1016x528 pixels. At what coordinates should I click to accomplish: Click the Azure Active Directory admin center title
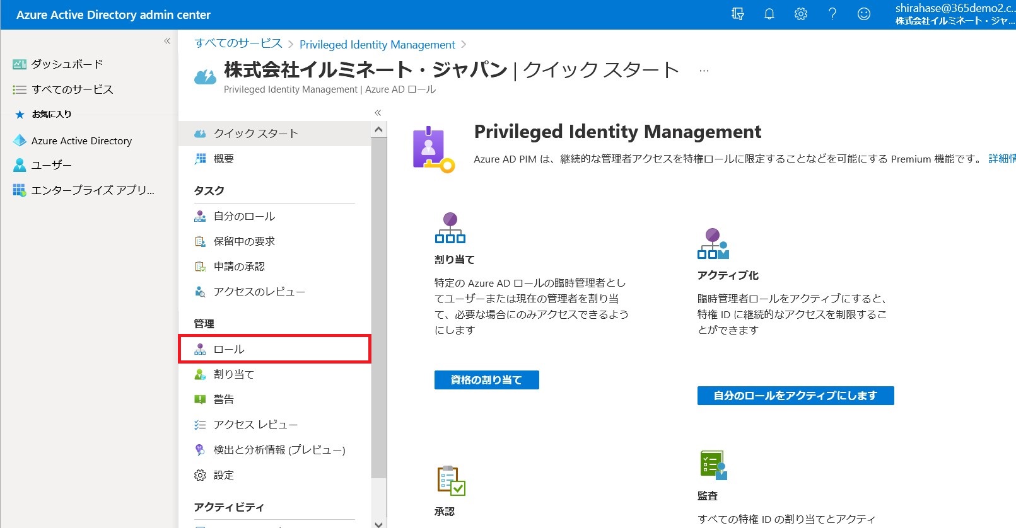coord(114,14)
